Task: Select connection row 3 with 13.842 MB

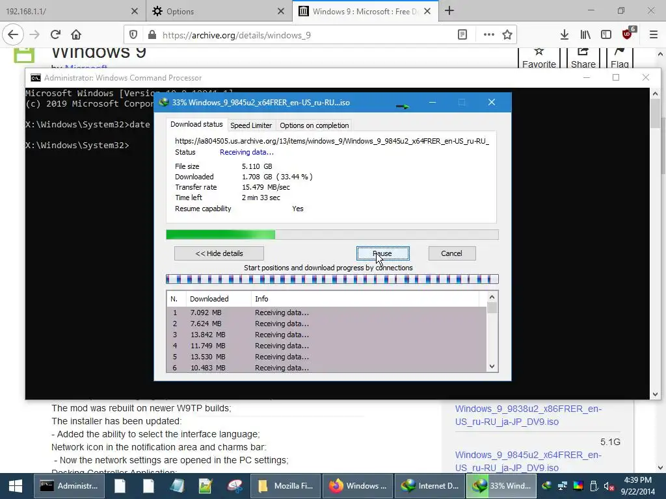Action: click(326, 335)
